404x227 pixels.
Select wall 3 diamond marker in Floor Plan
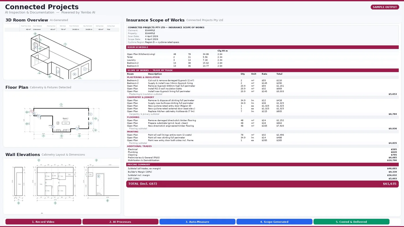pos(79,136)
